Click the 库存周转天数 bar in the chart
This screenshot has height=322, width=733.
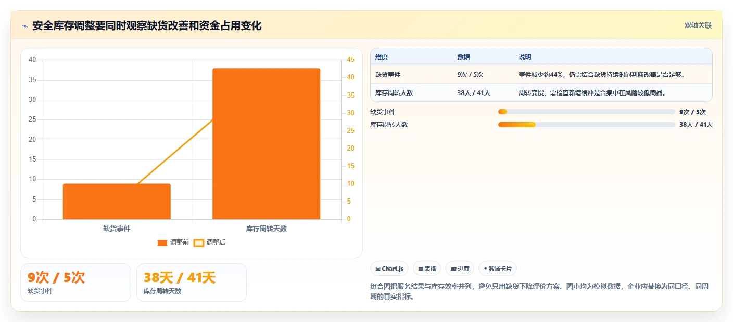pyautogui.click(x=266, y=144)
